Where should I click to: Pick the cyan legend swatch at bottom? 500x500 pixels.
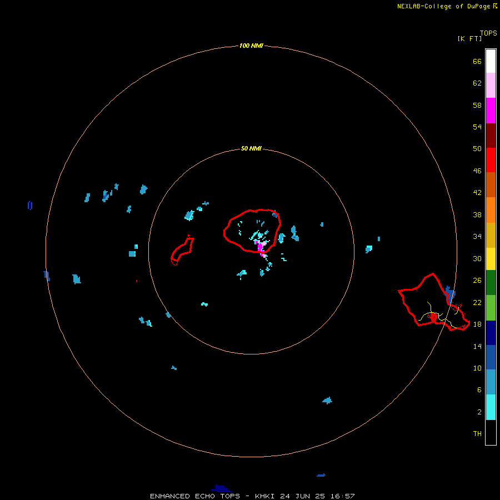pos(491,407)
